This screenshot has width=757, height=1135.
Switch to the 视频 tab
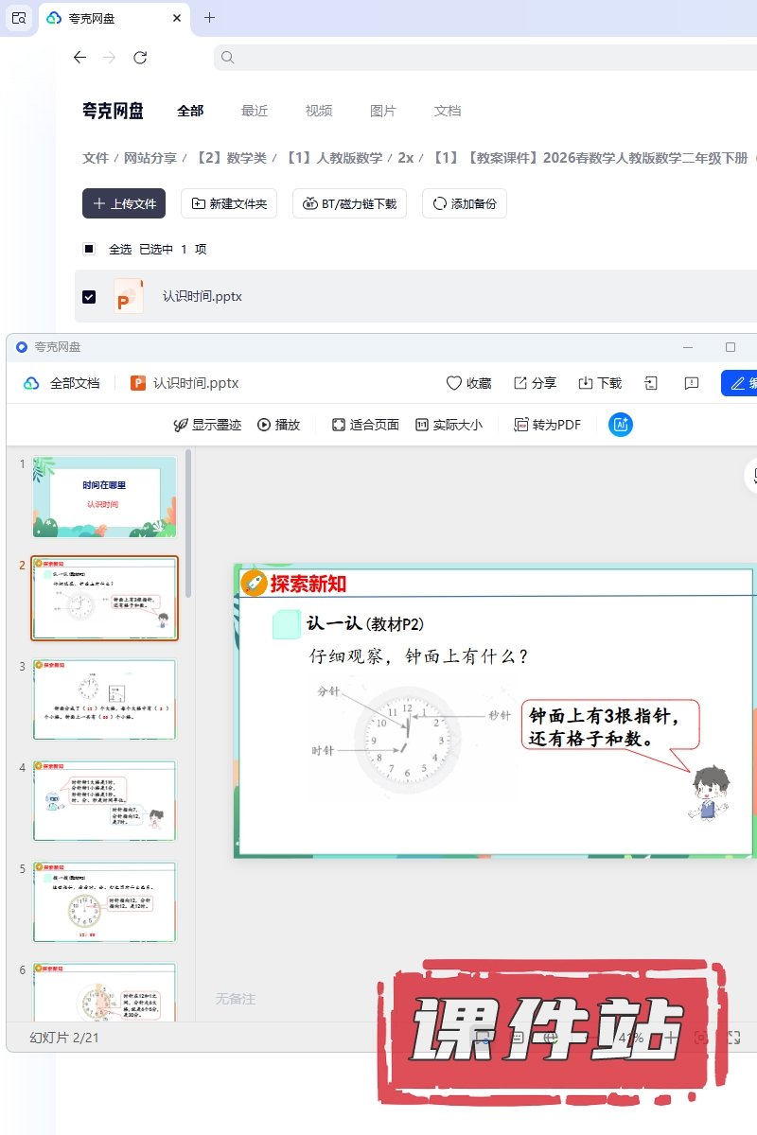pos(319,111)
